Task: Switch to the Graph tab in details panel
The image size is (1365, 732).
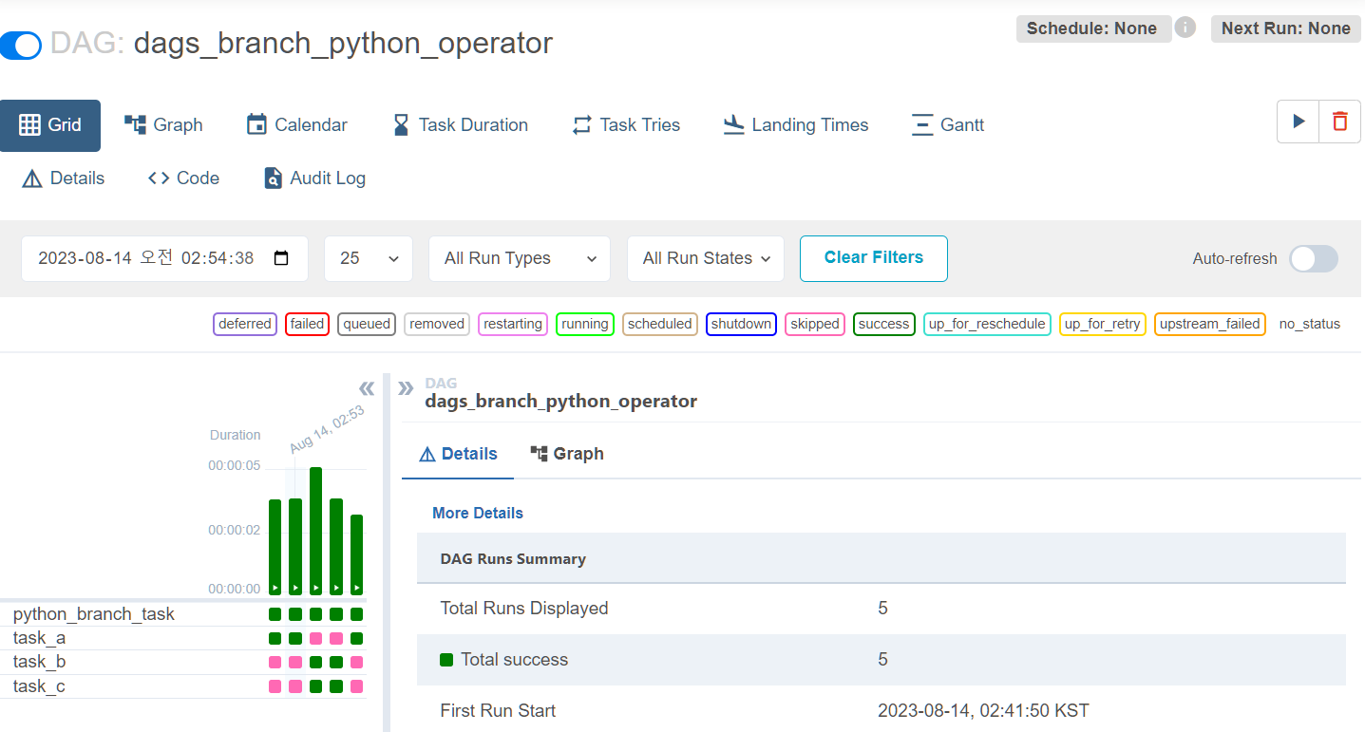Action: click(567, 454)
